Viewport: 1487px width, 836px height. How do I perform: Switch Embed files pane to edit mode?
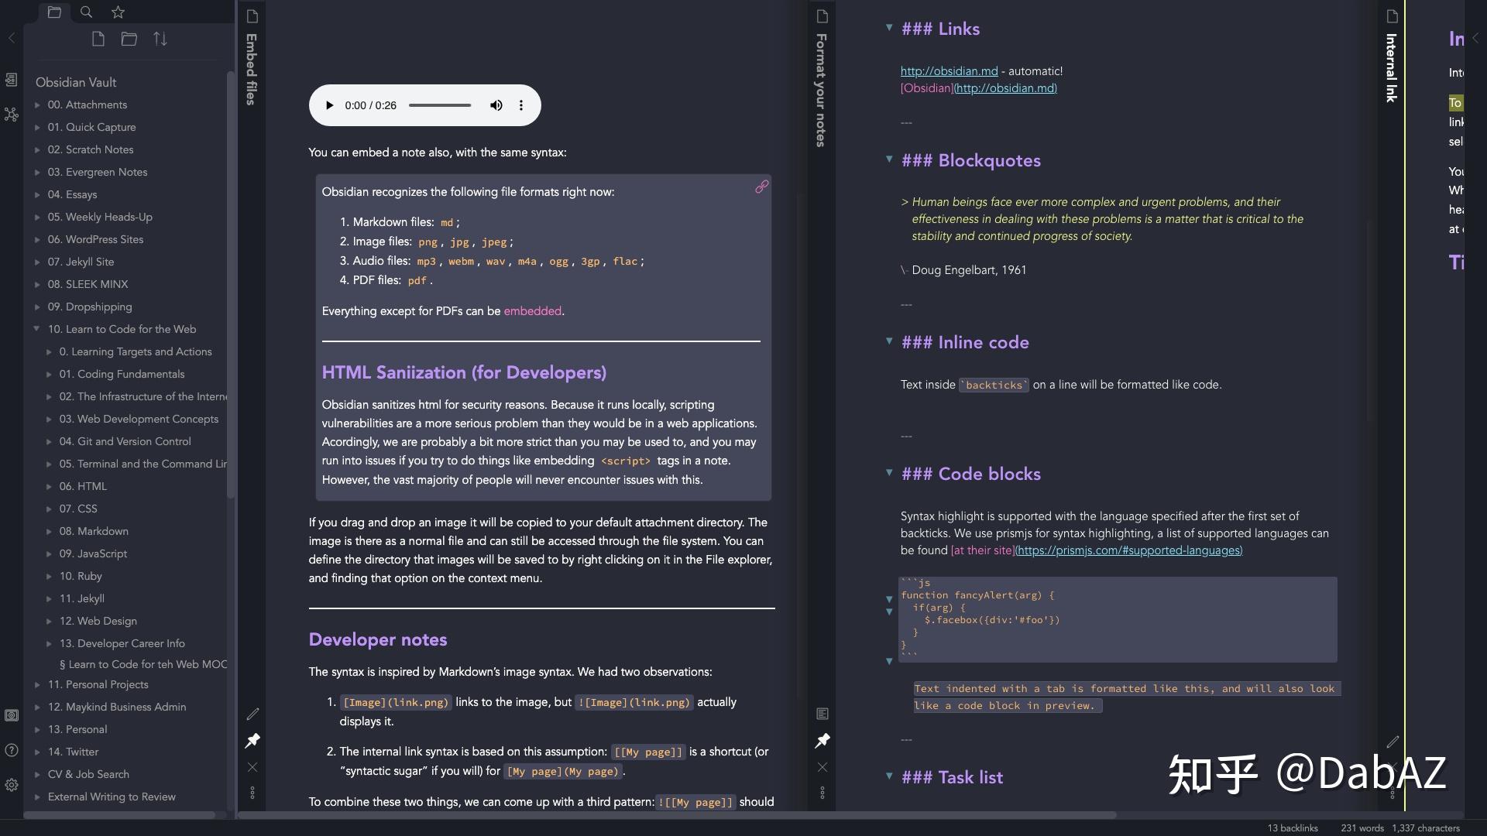(x=252, y=714)
